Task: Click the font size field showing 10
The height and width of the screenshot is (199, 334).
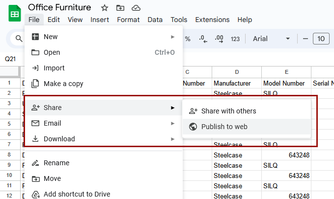Action: click(x=321, y=39)
